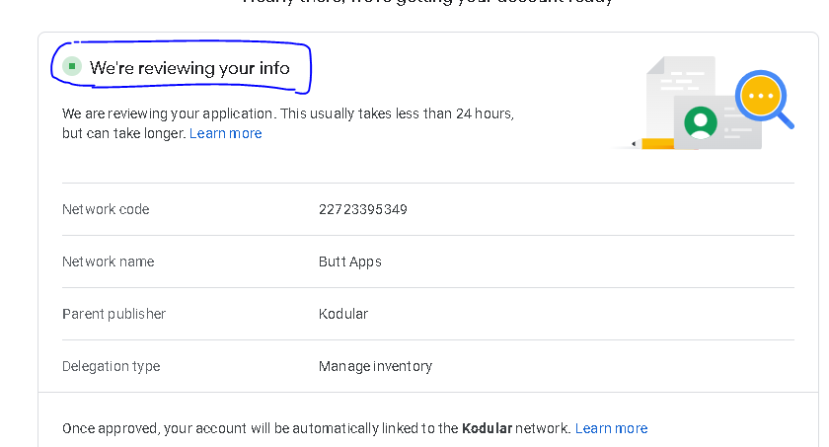Screen dimensions: 829x447
Task: Click the Parent publisher label
Action: click(x=113, y=314)
